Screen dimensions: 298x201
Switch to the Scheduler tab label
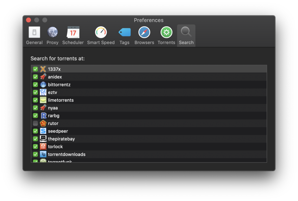tap(73, 43)
